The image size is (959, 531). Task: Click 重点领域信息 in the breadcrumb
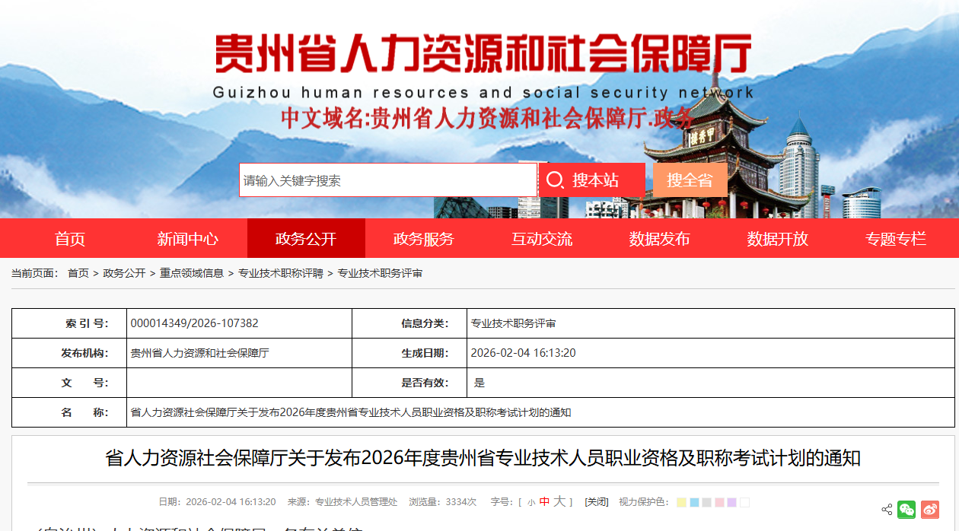(x=191, y=273)
